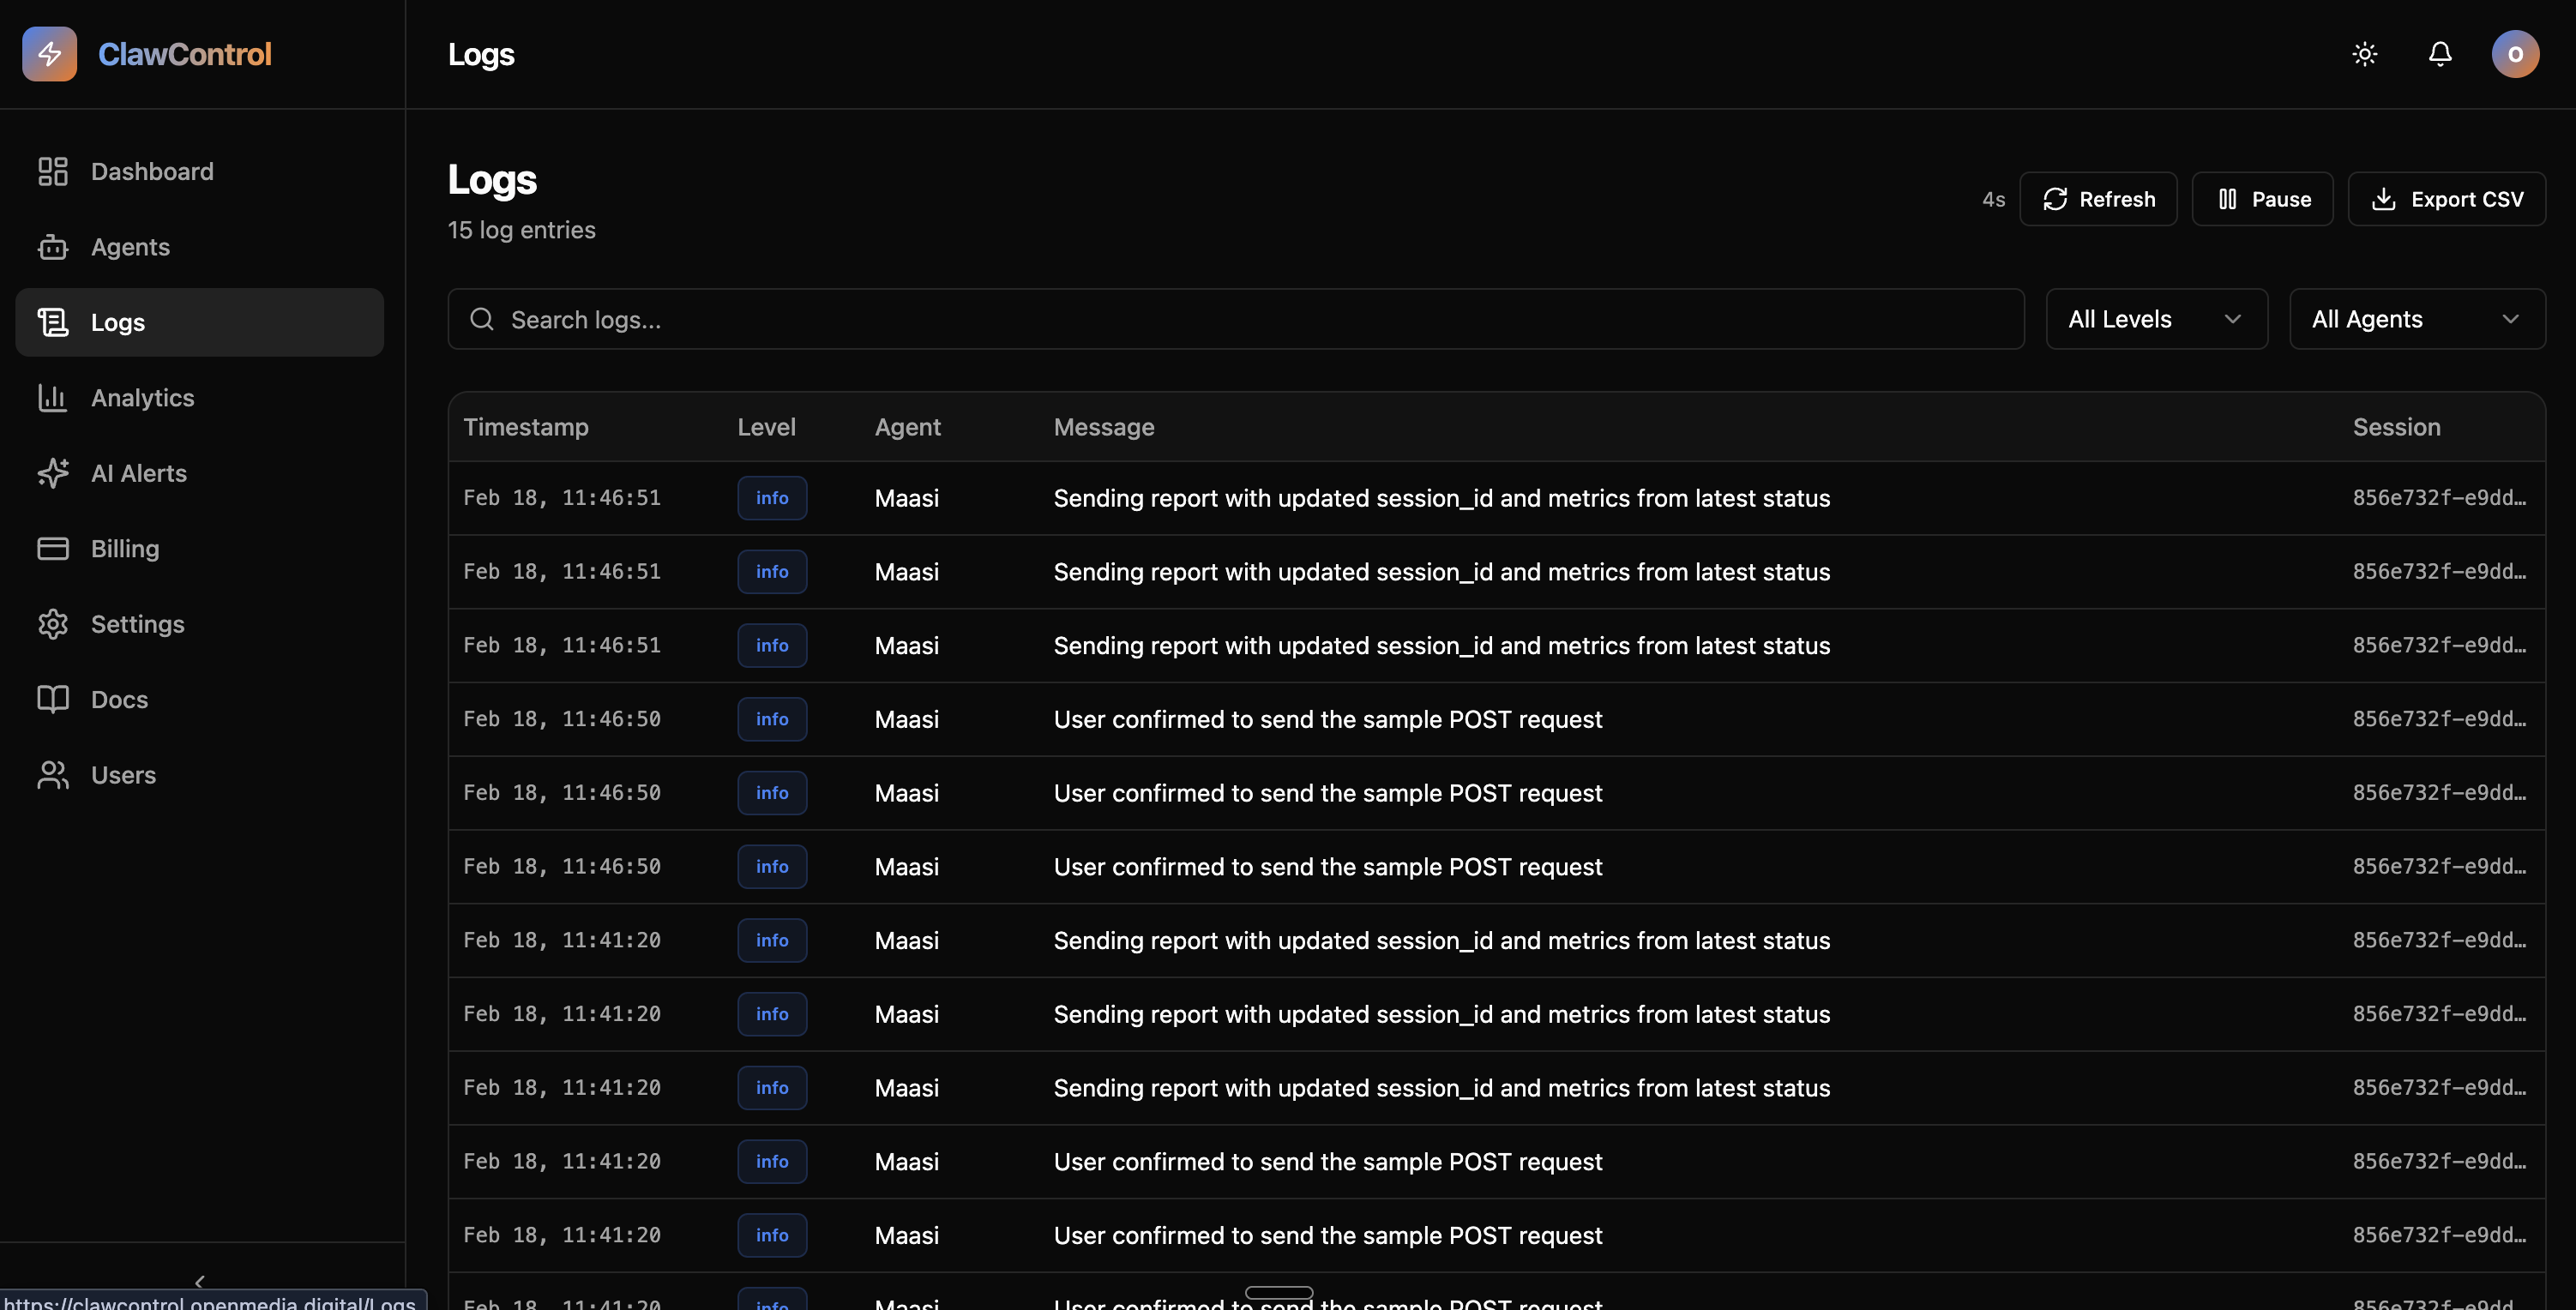View AI Alerts
The image size is (2576, 1310).
pyautogui.click(x=138, y=472)
